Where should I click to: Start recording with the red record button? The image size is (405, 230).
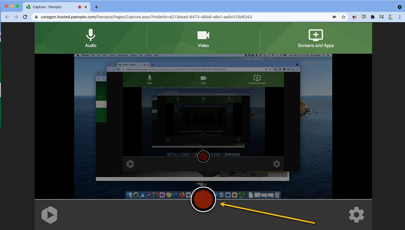(203, 199)
